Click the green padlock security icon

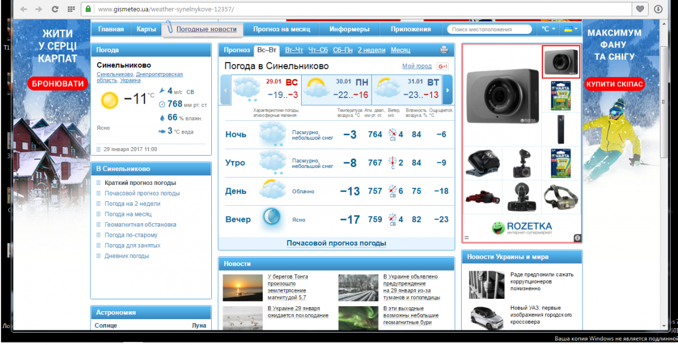[x=88, y=10]
